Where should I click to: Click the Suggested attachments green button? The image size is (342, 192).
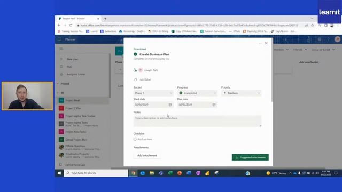250,157
